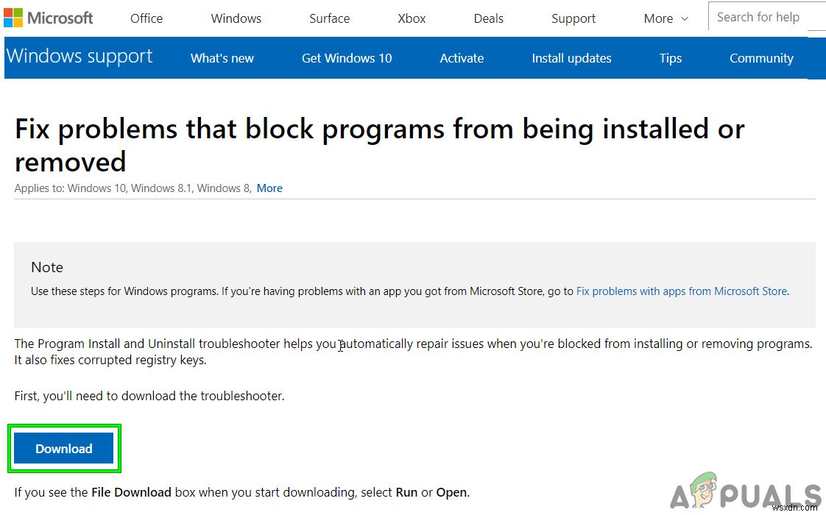Open the Office menu link
826x515 pixels.
pos(147,18)
